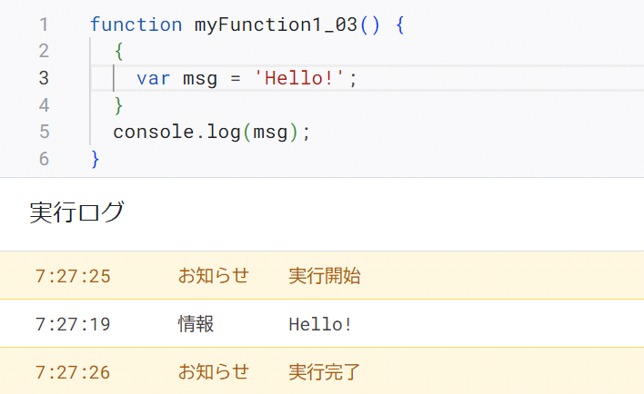This screenshot has height=394, width=644.
Task: Click line number 1 in the gutter
Action: [x=44, y=25]
